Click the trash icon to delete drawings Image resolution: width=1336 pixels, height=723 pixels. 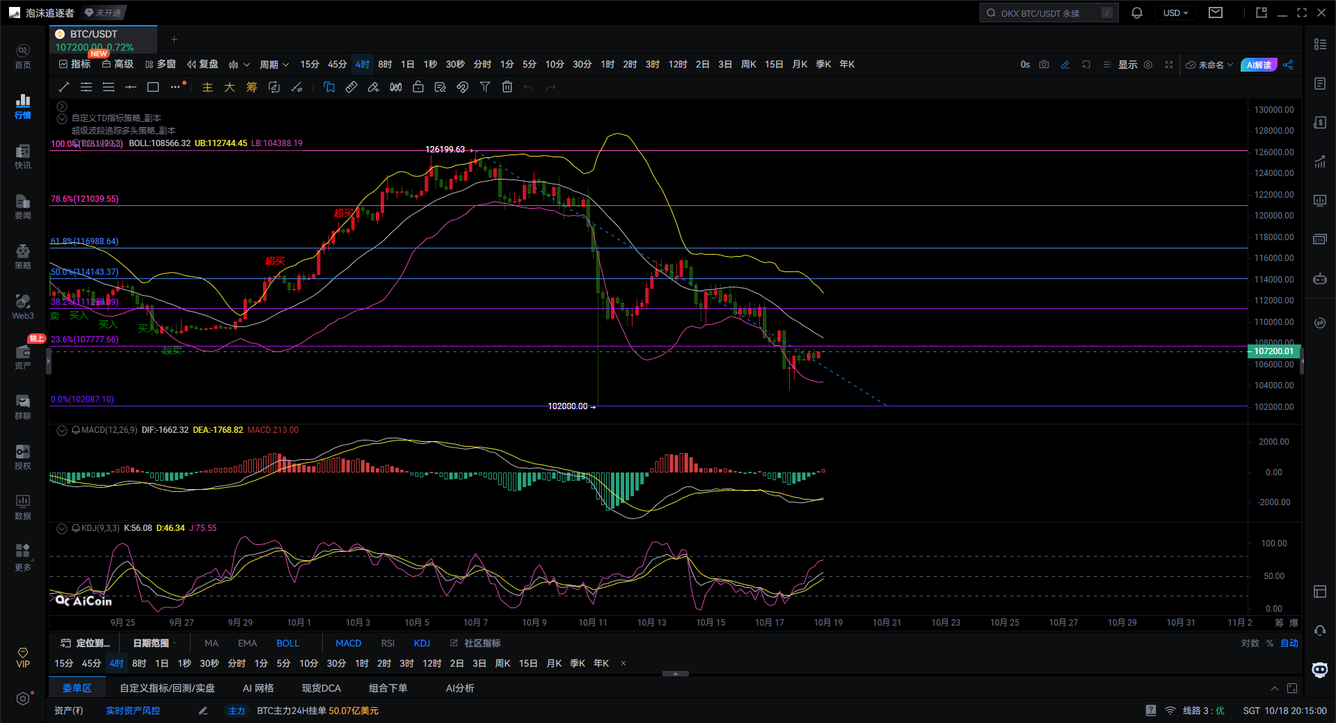click(507, 87)
